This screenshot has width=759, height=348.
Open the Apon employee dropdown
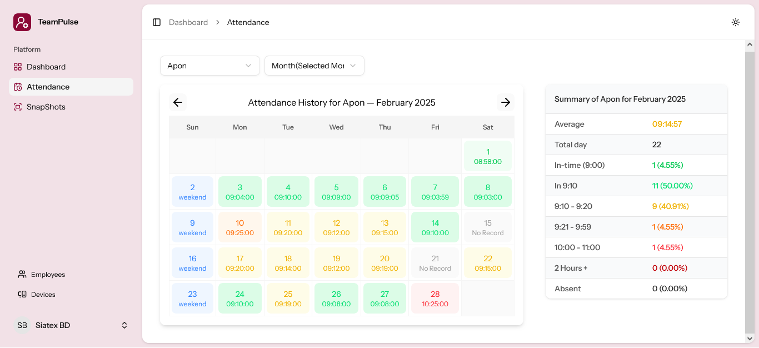(209, 66)
